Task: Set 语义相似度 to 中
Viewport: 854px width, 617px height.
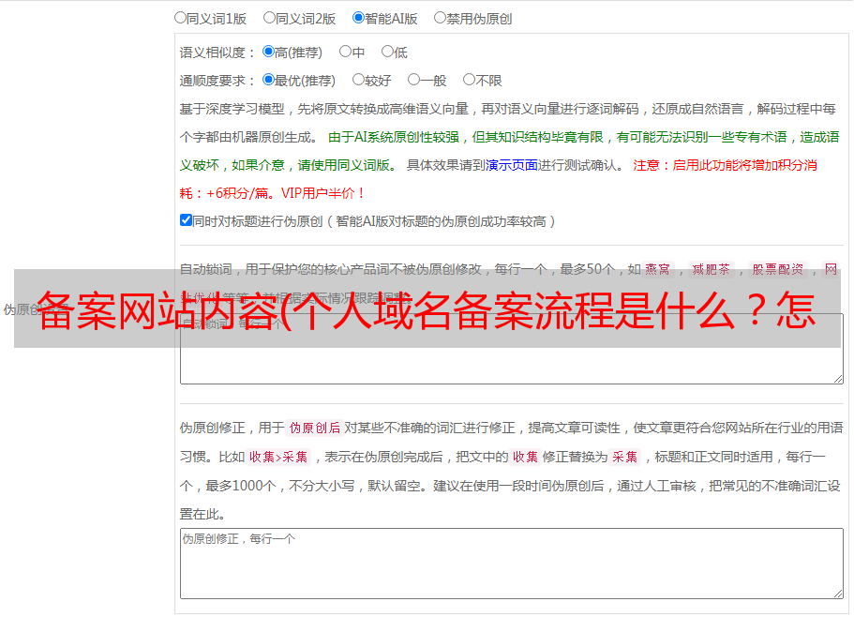Action: (x=345, y=52)
